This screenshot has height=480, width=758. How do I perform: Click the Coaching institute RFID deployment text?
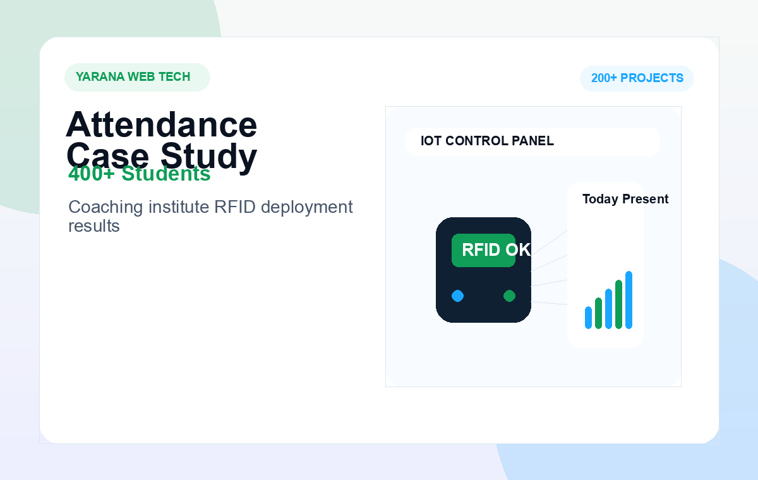point(210,216)
